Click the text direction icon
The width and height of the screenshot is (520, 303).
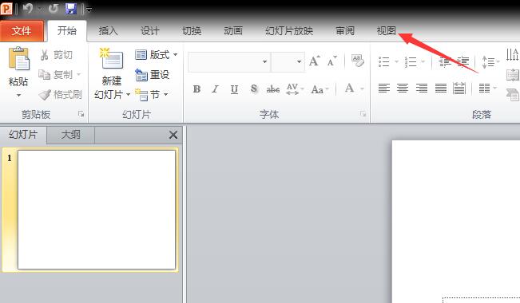coord(513,55)
